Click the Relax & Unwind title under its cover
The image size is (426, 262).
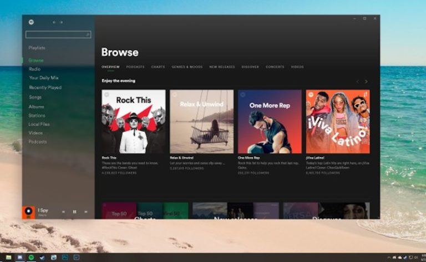click(x=181, y=158)
